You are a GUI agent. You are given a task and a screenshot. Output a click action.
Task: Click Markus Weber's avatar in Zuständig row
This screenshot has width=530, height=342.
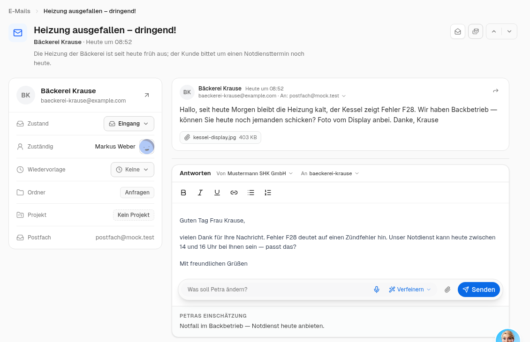(147, 147)
